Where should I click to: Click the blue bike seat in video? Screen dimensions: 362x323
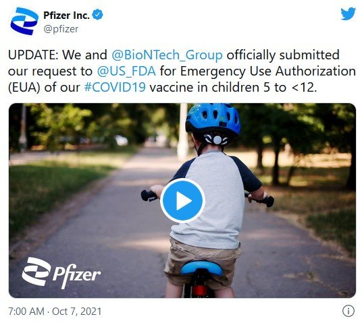pyautogui.click(x=202, y=268)
